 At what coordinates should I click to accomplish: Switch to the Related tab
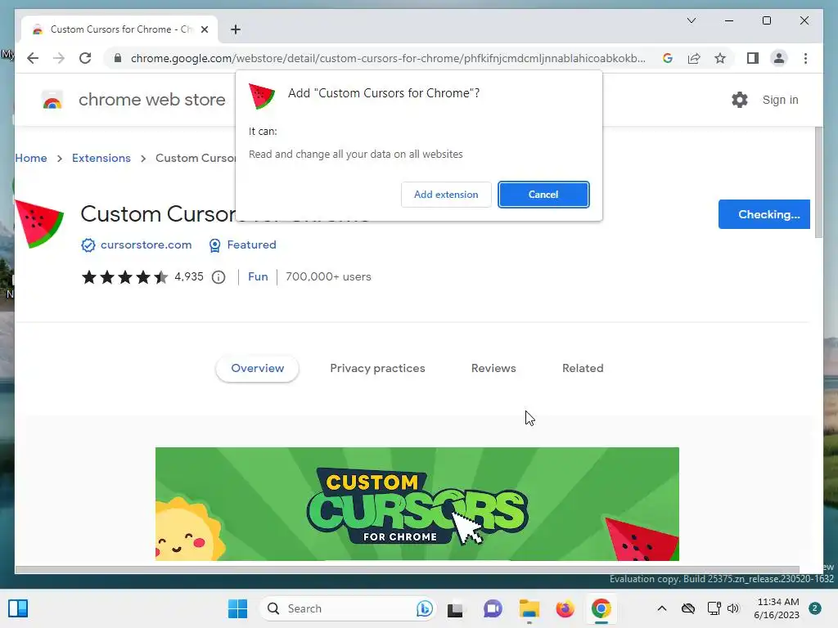point(583,369)
